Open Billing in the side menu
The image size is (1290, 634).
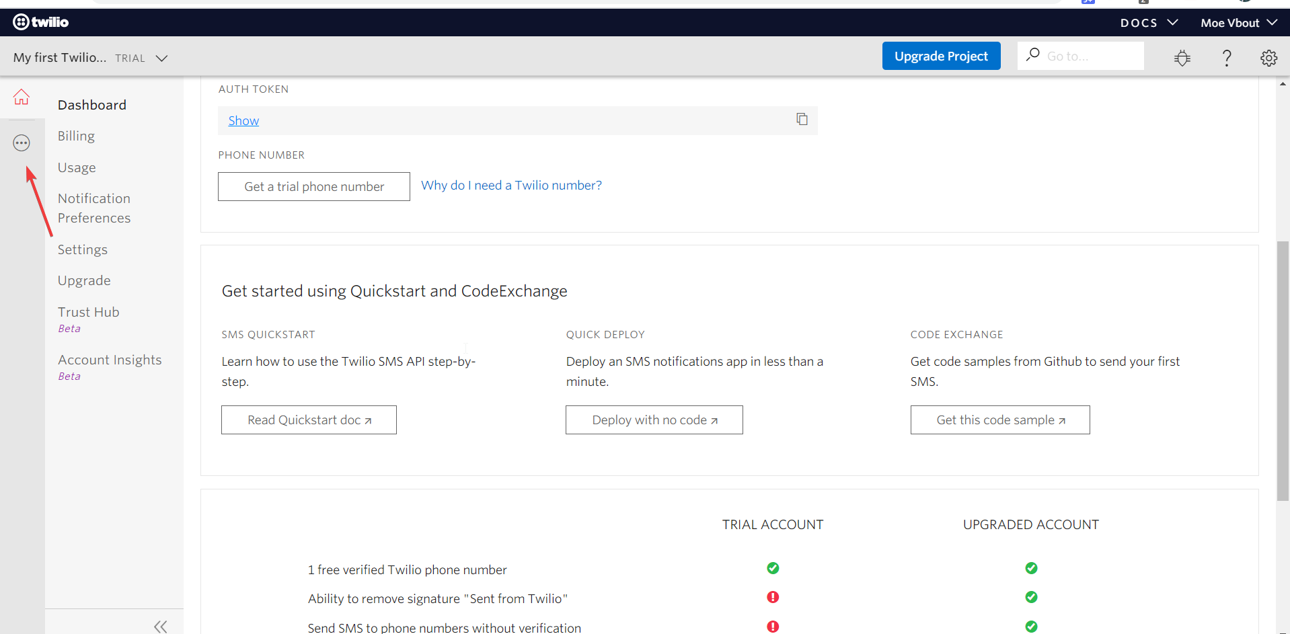76,136
